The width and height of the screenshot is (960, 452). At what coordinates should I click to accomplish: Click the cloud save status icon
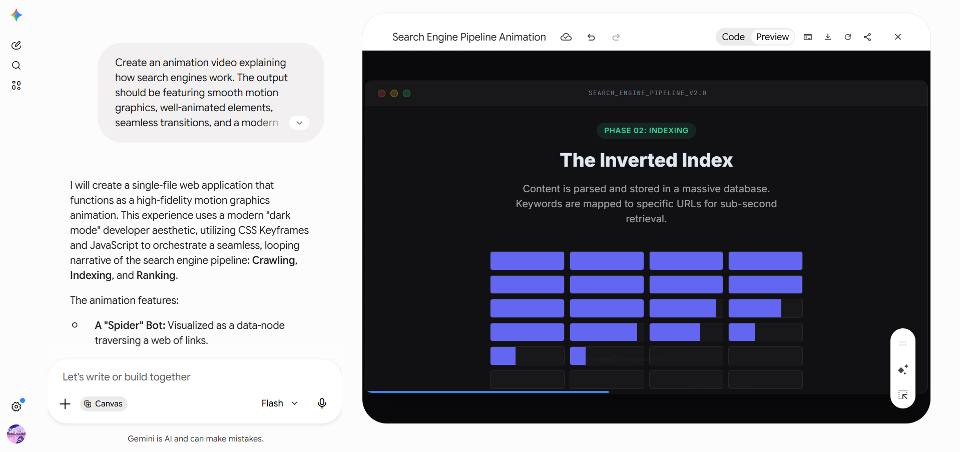click(x=566, y=37)
